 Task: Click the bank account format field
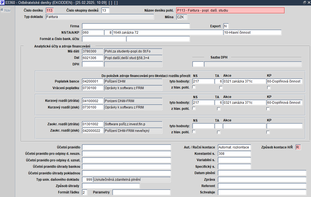click(x=104, y=39)
